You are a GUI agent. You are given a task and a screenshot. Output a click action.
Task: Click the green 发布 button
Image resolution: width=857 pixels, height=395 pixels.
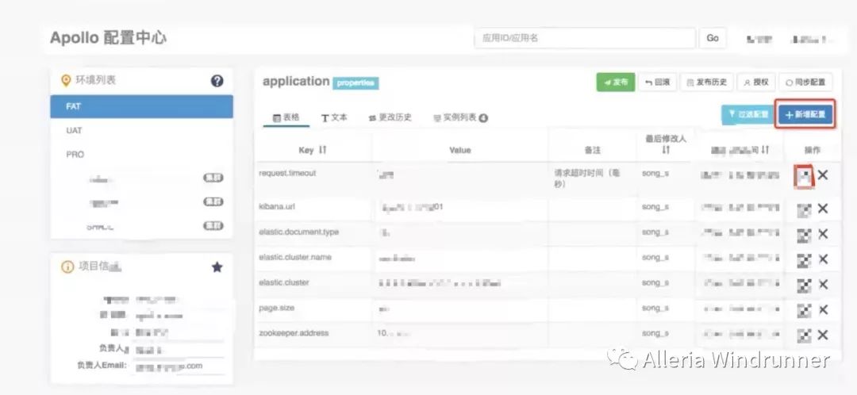[616, 82]
